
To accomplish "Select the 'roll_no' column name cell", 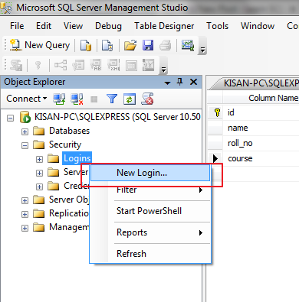I will [261, 143].
